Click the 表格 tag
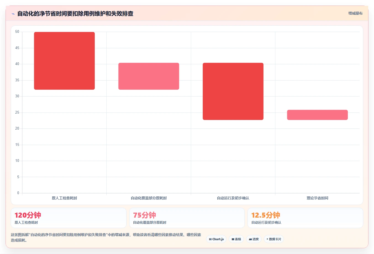Screen dimensions: 374x254 pos(236,239)
